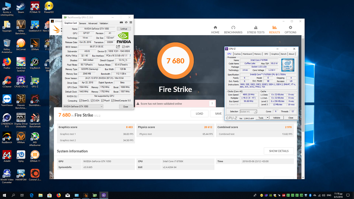Toggle the DirectCompute 5.0 checkbox
Viewport: 354px width, 199px height.
113,101
